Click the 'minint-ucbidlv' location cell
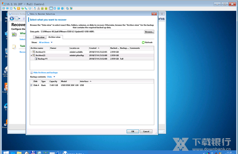 click(x=76, y=52)
